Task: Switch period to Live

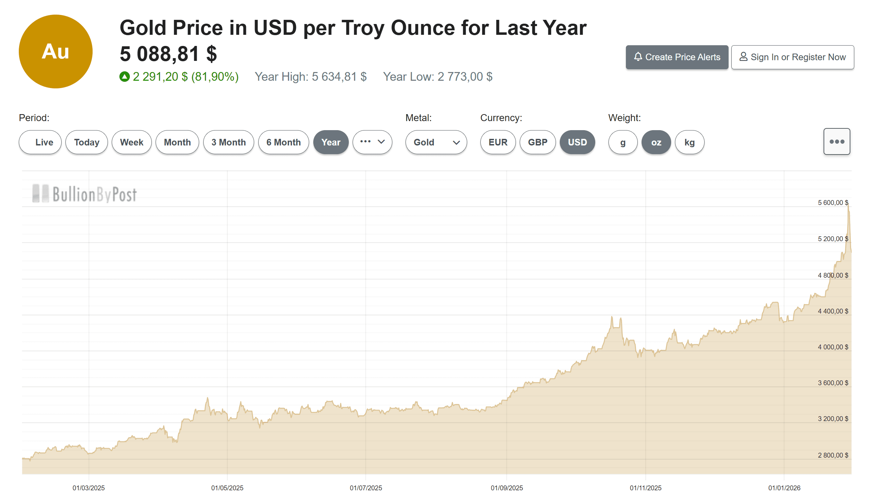Action: click(40, 142)
